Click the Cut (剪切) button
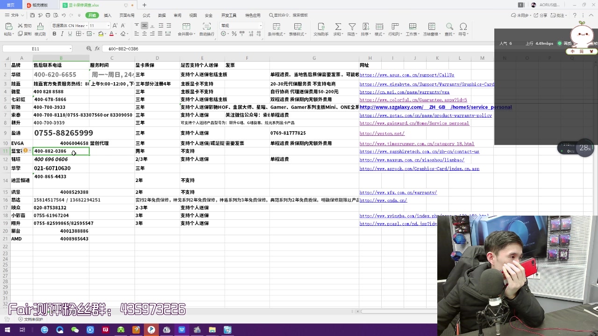 click(x=25, y=26)
